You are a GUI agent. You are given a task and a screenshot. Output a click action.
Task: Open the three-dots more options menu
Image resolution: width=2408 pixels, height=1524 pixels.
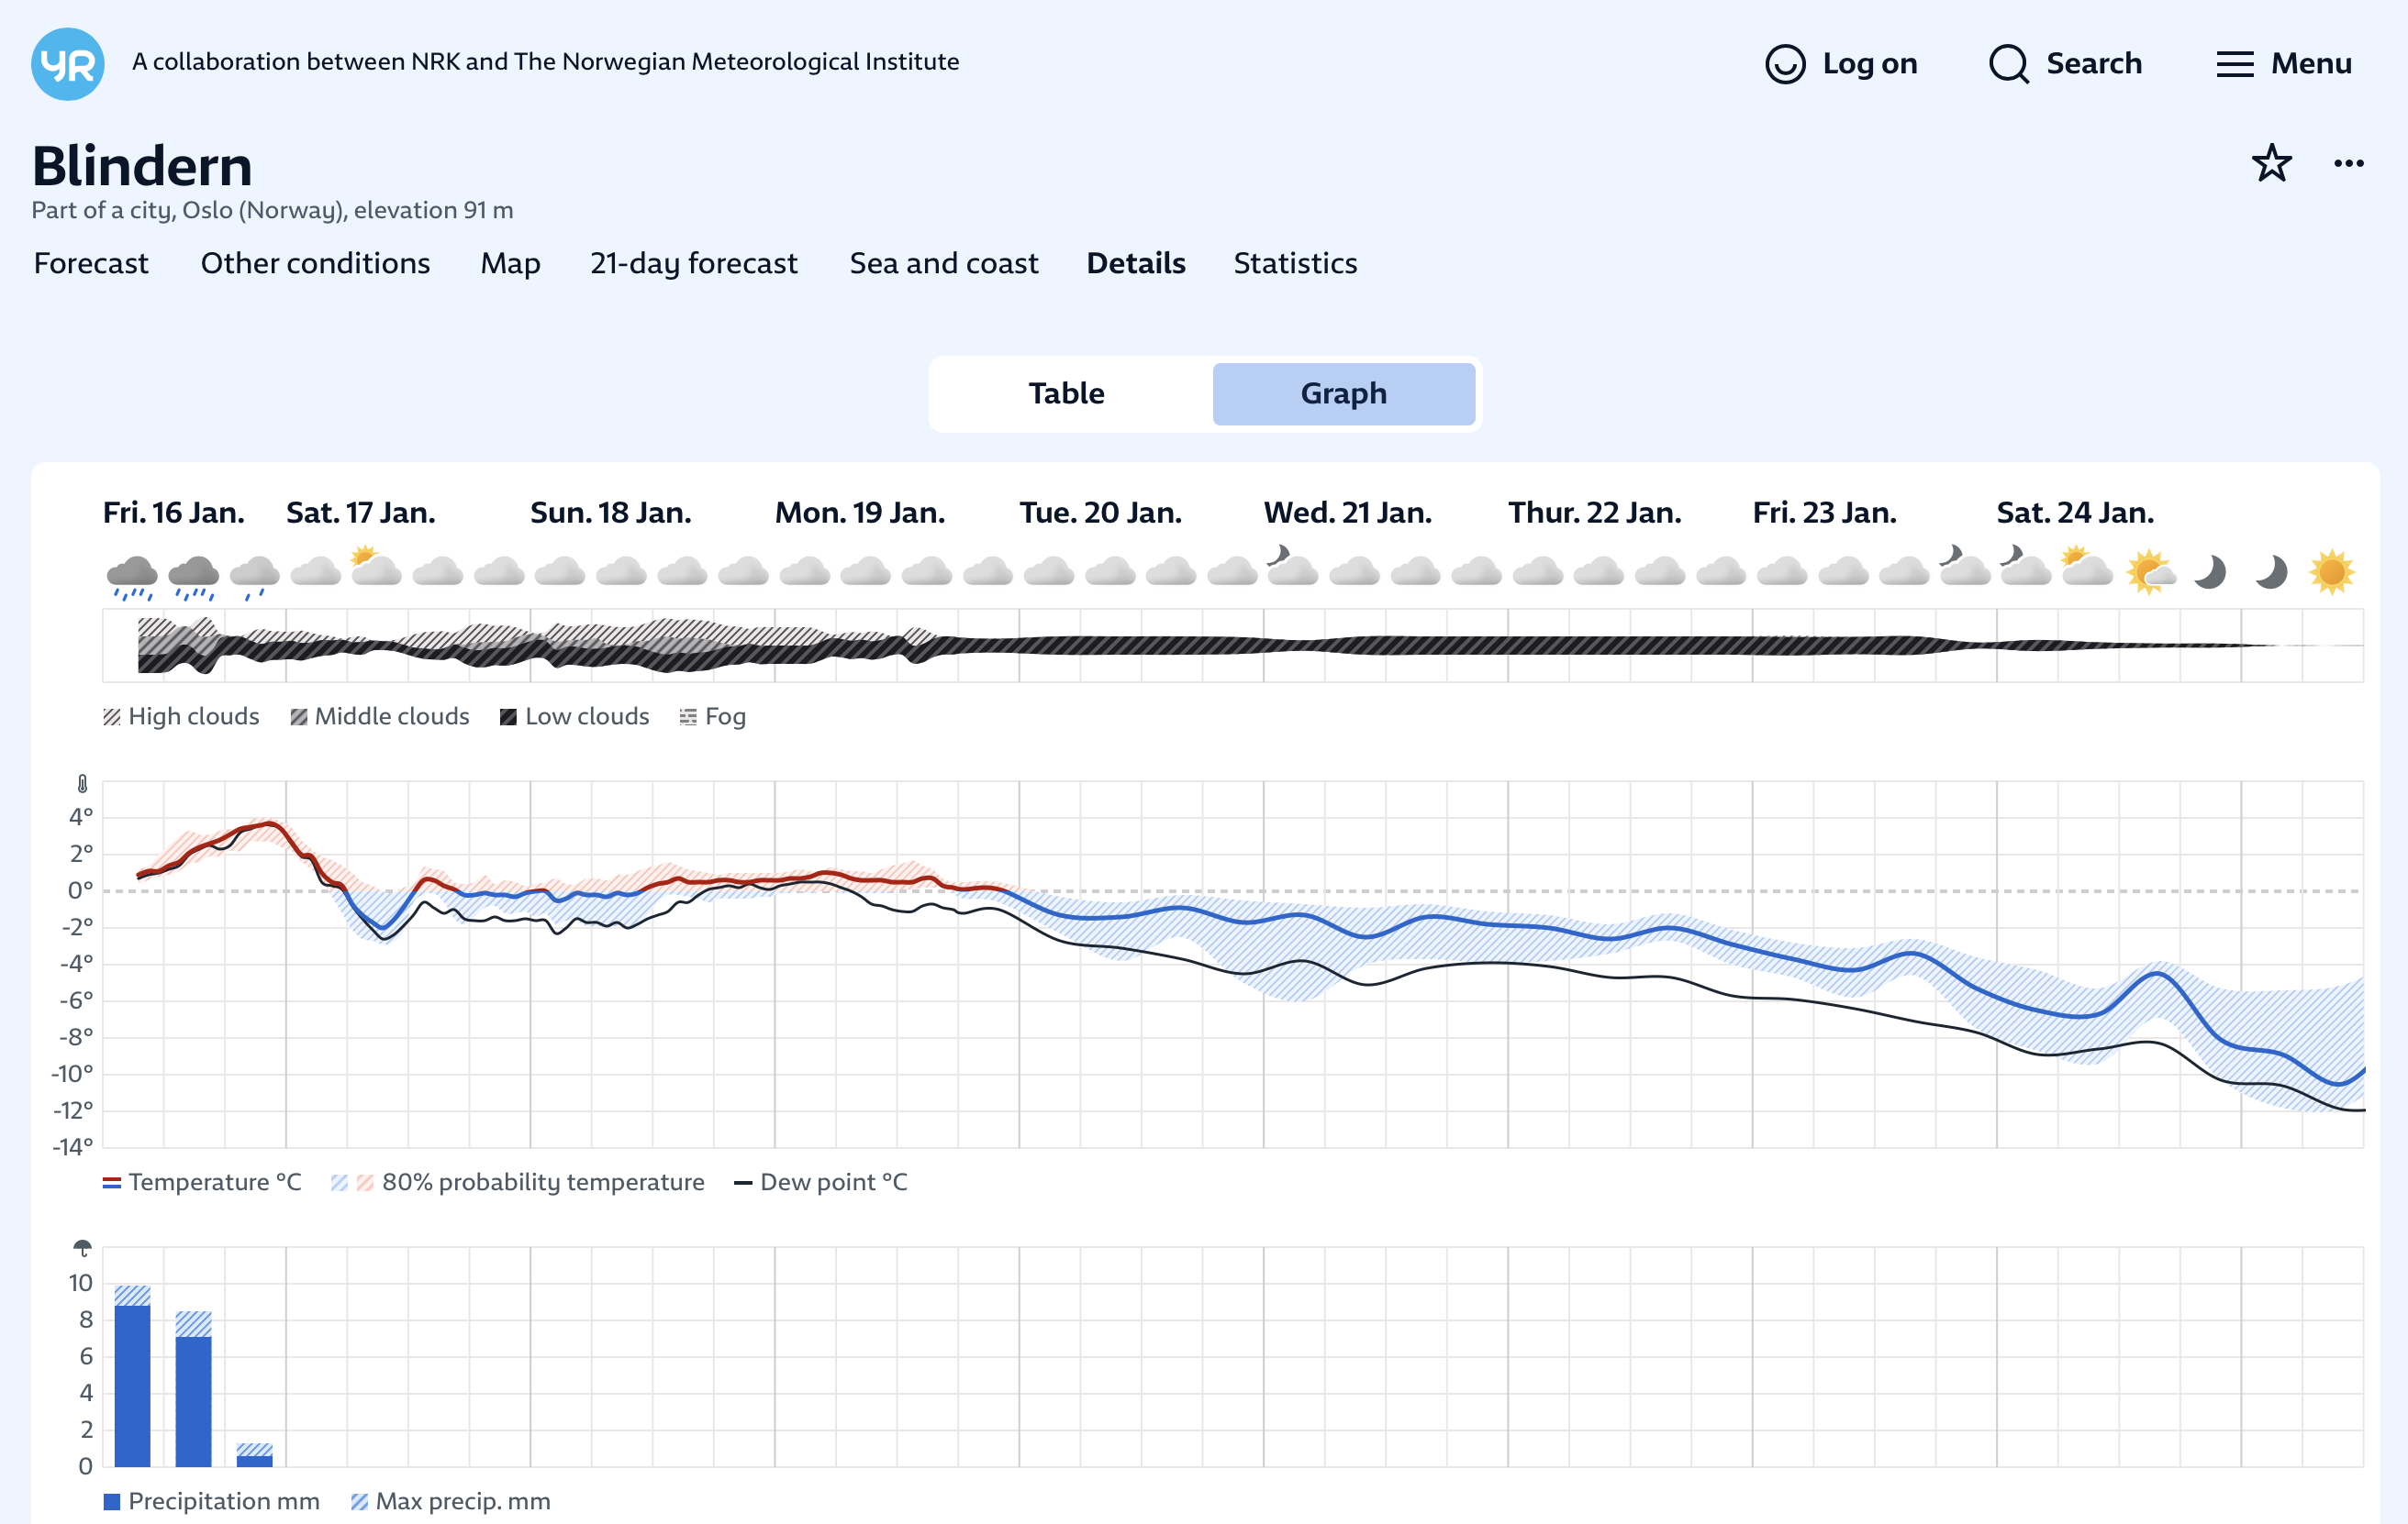2348,163
